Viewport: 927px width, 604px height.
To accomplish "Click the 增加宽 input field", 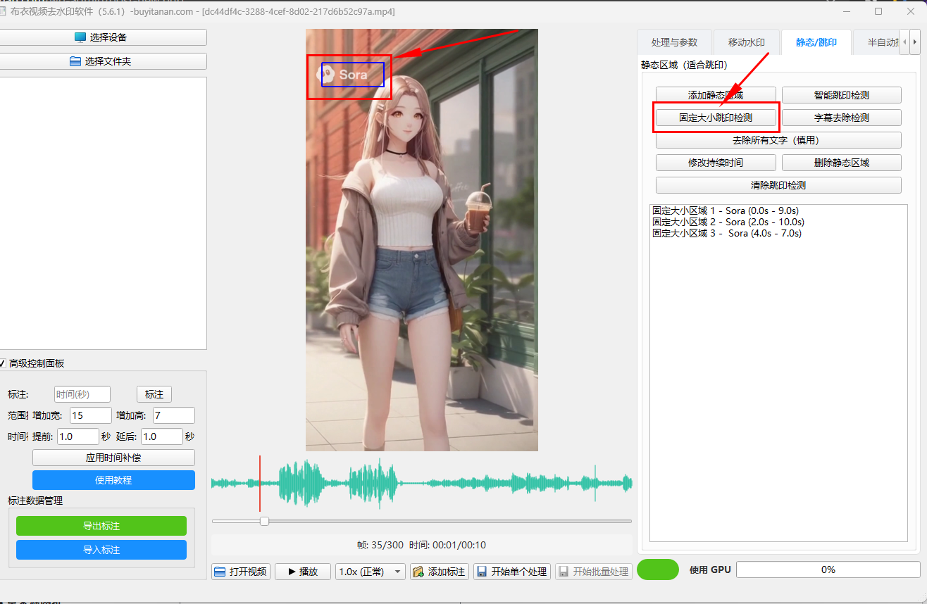I will (x=90, y=415).
